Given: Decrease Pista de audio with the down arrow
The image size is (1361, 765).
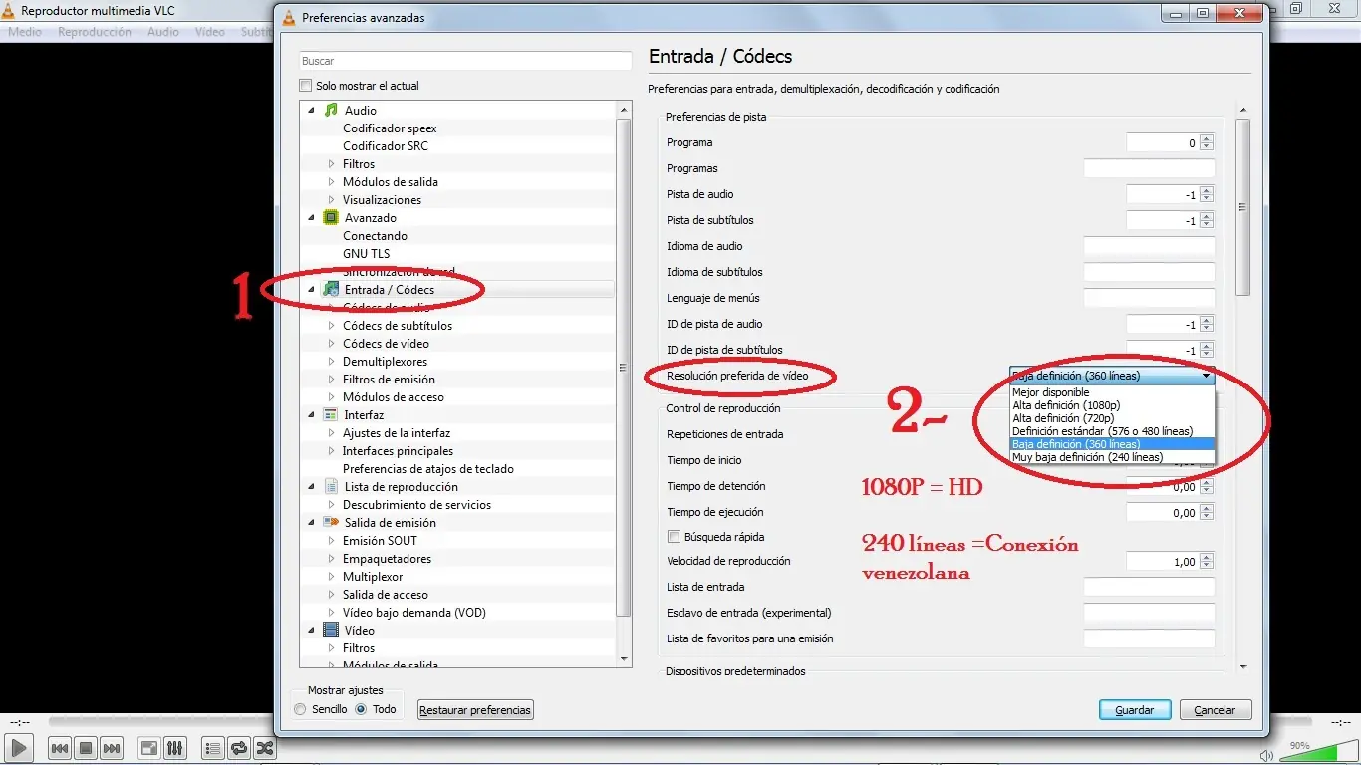Looking at the screenshot, I should pos(1208,199).
